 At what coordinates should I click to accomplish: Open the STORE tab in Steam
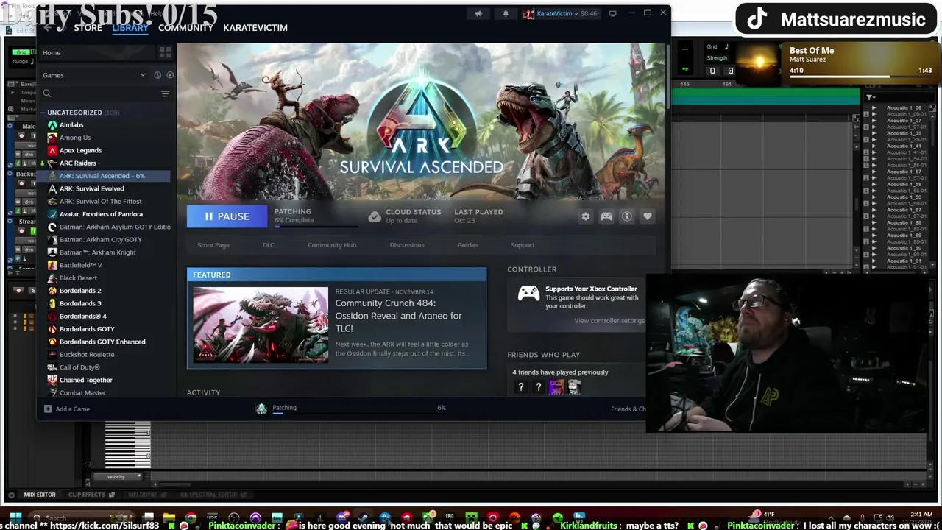tap(88, 27)
